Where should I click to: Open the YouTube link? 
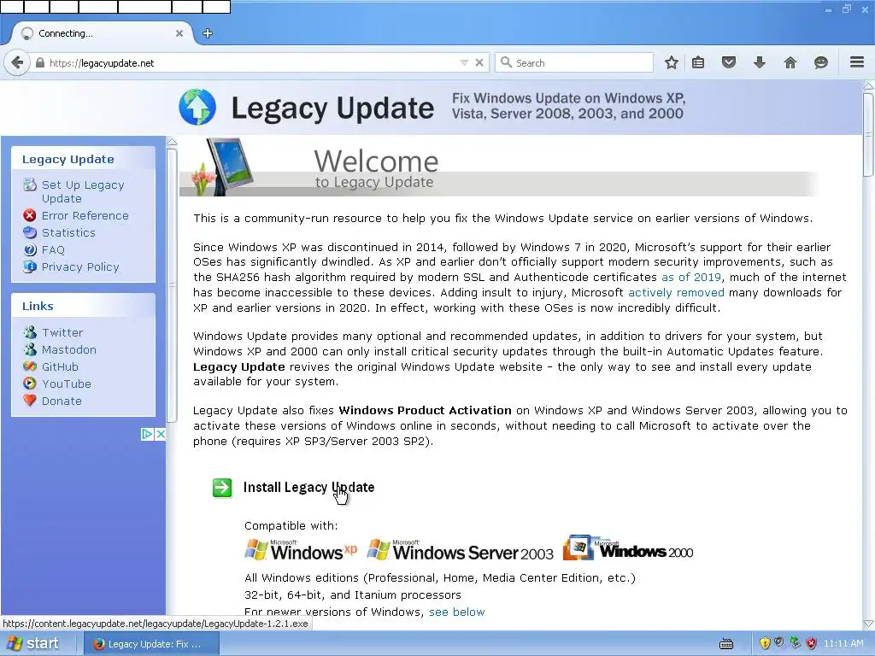click(x=66, y=384)
